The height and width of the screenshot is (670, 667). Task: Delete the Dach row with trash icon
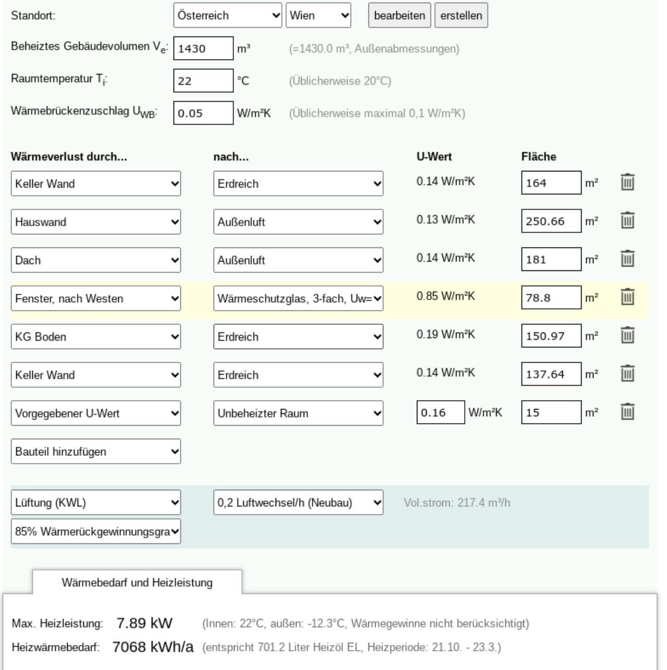tap(627, 259)
